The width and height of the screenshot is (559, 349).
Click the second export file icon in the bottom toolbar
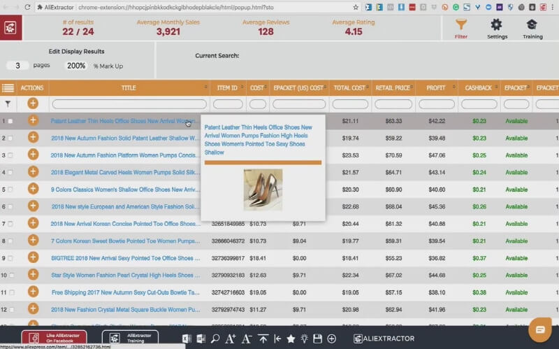[201, 339]
